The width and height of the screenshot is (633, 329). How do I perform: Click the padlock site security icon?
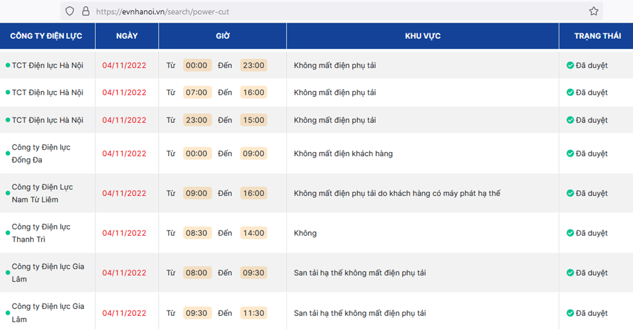[85, 11]
